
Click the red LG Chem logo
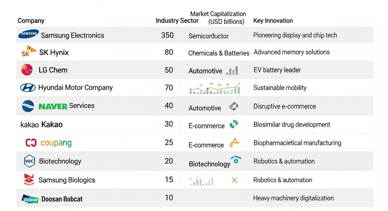[27, 70]
